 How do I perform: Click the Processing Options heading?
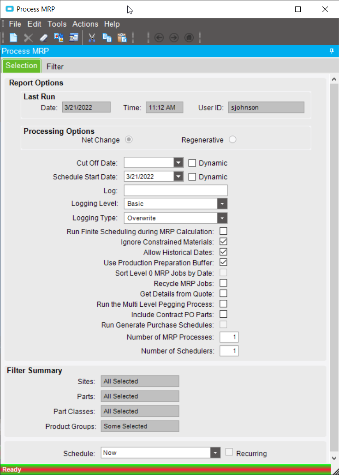[59, 131]
